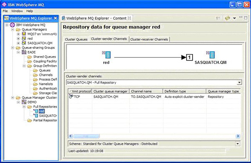Click the EADE queue-sharing group icon
The image size is (251, 163).
[24, 52]
